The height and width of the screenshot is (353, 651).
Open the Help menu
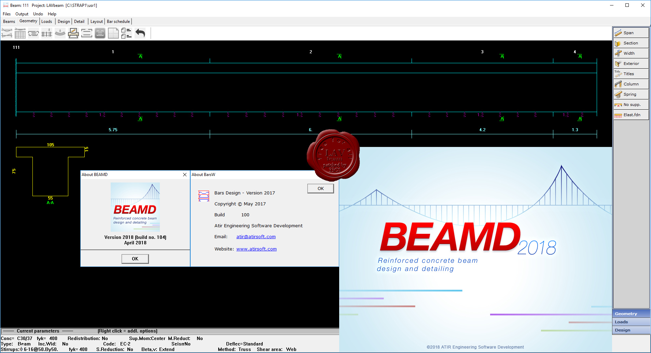coord(52,14)
